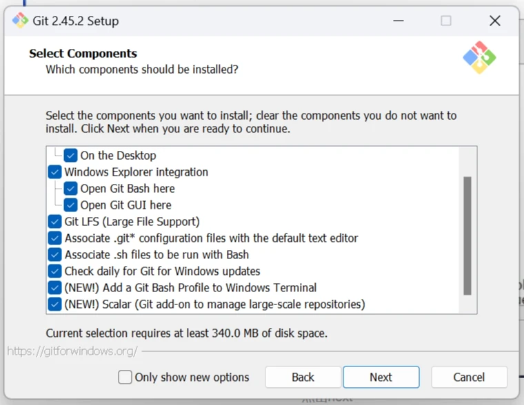This screenshot has width=524, height=405.
Task: Disable Associate .sh files with Bash
Action: pos(55,255)
